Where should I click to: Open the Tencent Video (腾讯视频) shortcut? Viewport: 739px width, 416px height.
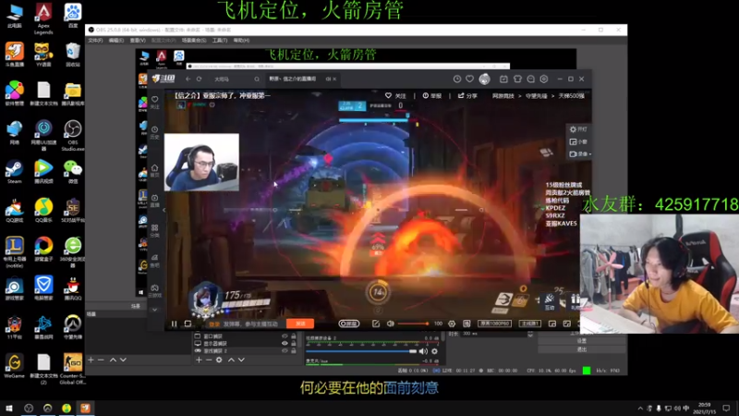43,172
